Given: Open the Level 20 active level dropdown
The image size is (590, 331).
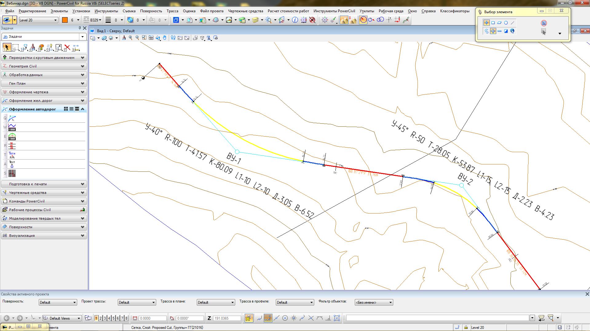Looking at the screenshot, I should (x=38, y=20).
